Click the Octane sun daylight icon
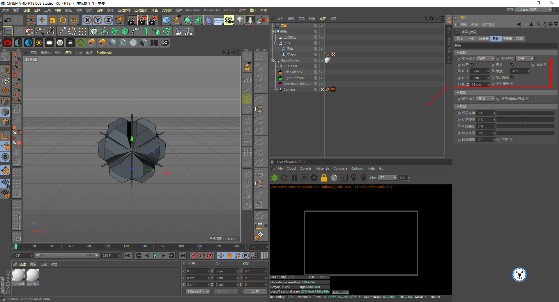 tap(39, 43)
